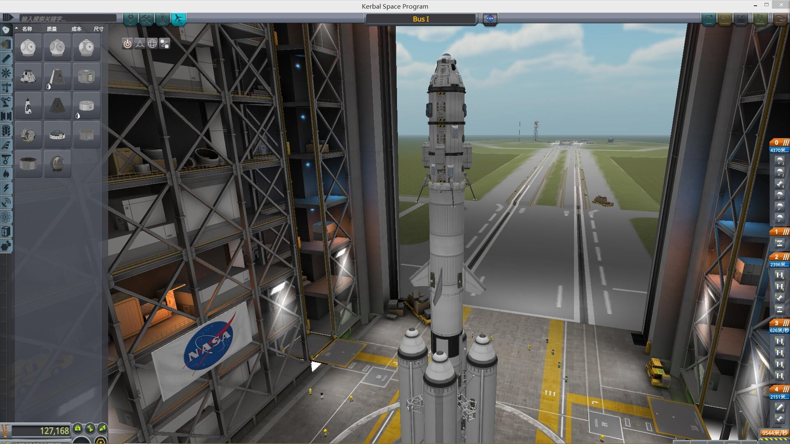Screen dimensions: 790x444
Task: Exit the editor with the brown Exit icon
Action: (x=780, y=19)
